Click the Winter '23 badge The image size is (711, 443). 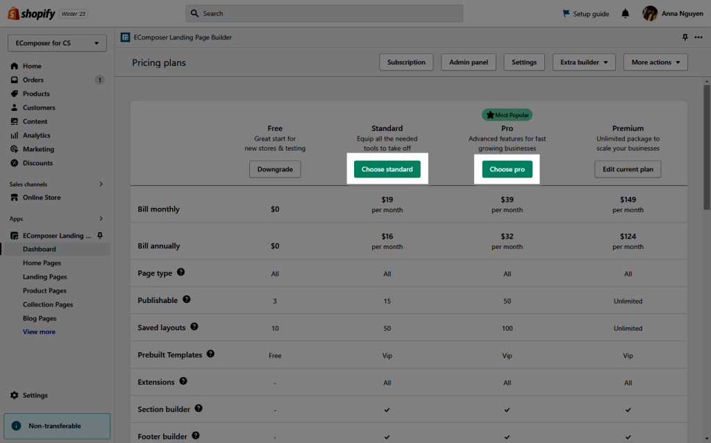(74, 14)
